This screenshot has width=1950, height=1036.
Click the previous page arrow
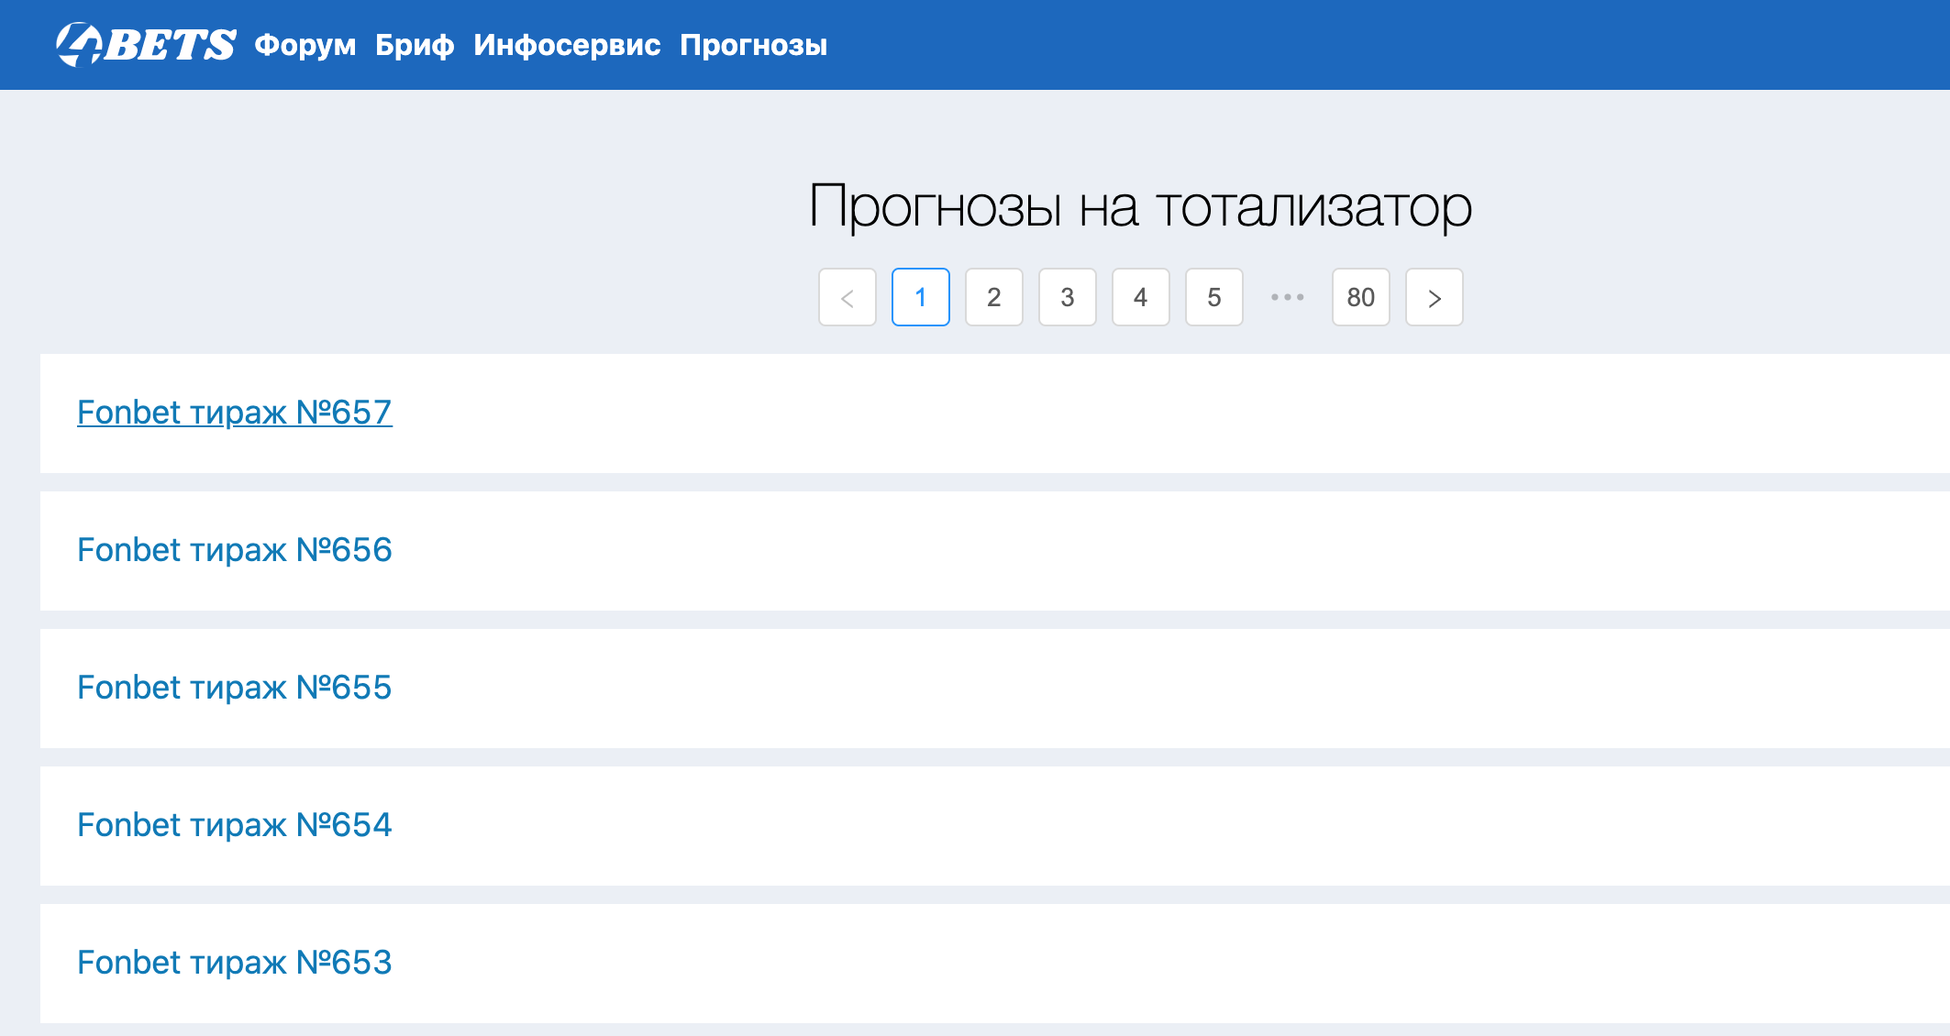point(848,297)
